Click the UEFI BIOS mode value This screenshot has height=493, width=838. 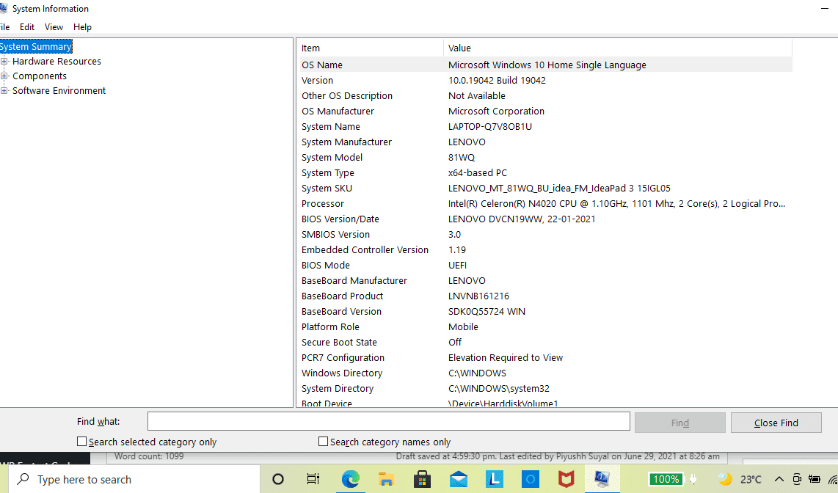pos(457,266)
